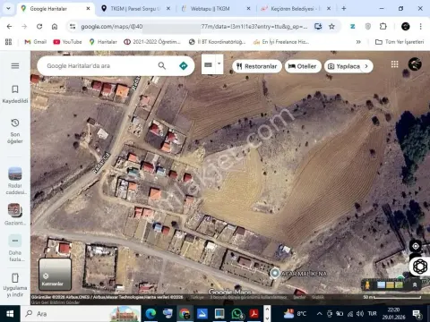Select the Google Haritalar tab
This screenshot has width=430, height=322.
pyautogui.click(x=56, y=9)
